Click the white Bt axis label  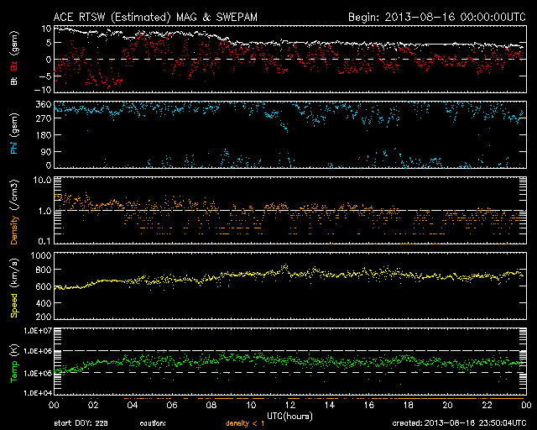[x=13, y=81]
